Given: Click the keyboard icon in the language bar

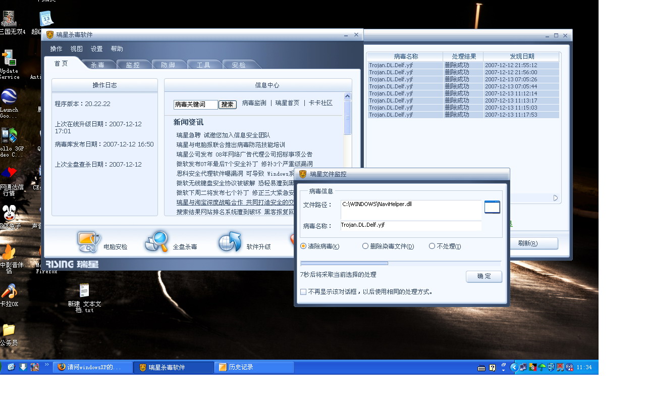Looking at the screenshot, I should [x=481, y=368].
